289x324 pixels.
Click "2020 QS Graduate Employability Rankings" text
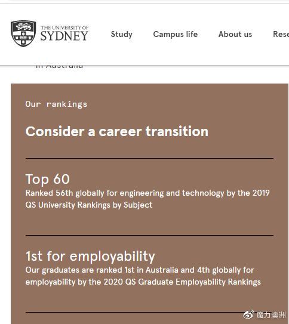tap(182, 282)
